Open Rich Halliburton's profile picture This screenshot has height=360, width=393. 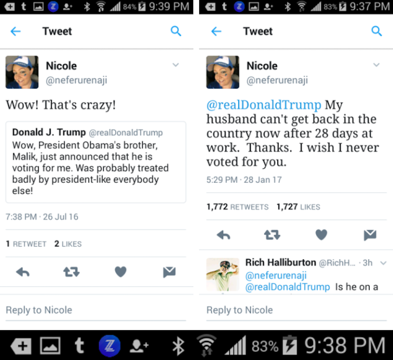point(223,274)
